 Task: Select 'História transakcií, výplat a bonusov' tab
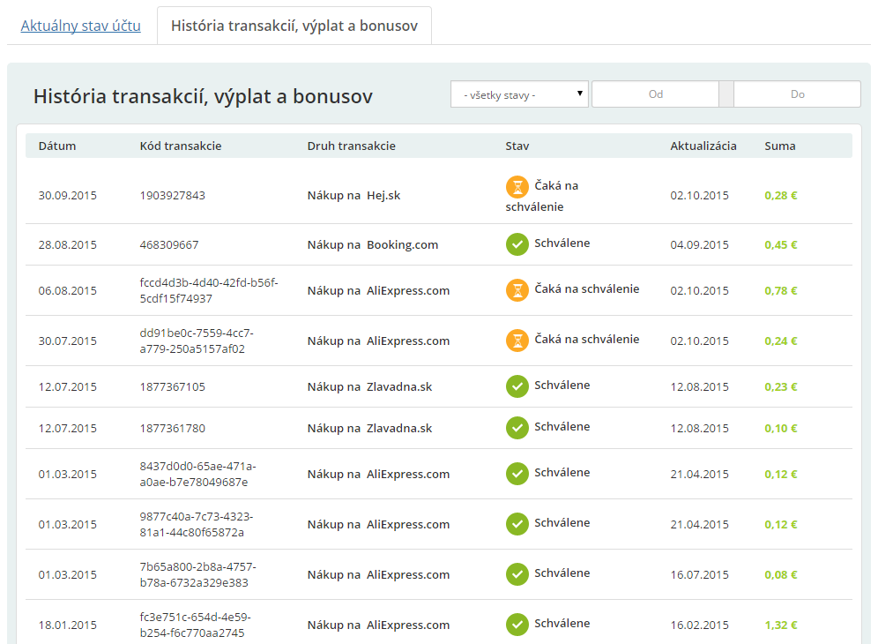(x=294, y=26)
